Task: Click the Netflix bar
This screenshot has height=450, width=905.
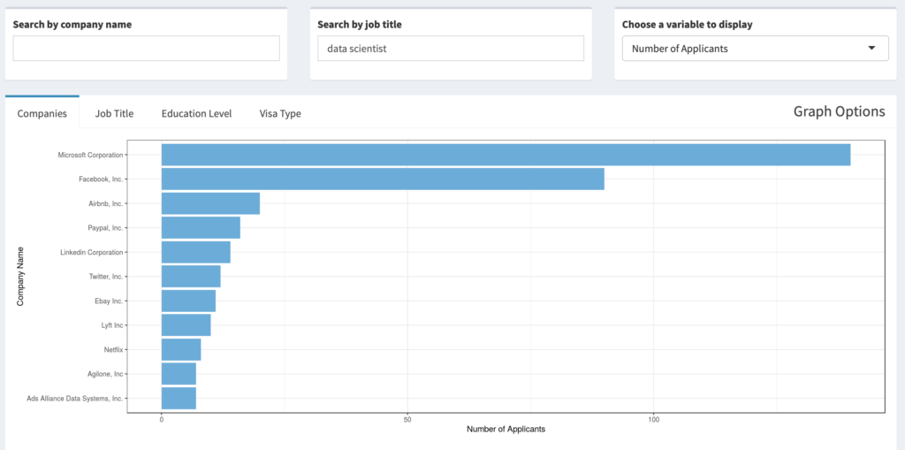Action: tap(181, 349)
